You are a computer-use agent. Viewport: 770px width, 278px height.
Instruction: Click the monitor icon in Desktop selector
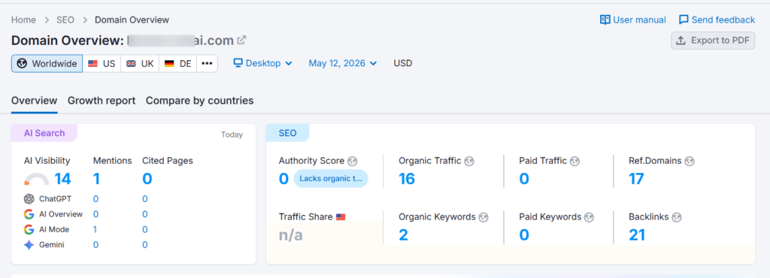[x=238, y=63]
